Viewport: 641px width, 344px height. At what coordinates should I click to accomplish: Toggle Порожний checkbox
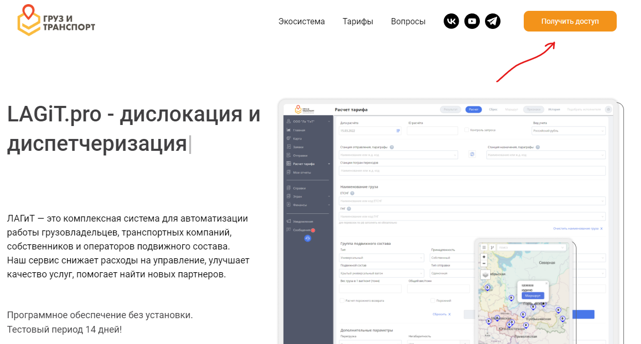click(433, 300)
